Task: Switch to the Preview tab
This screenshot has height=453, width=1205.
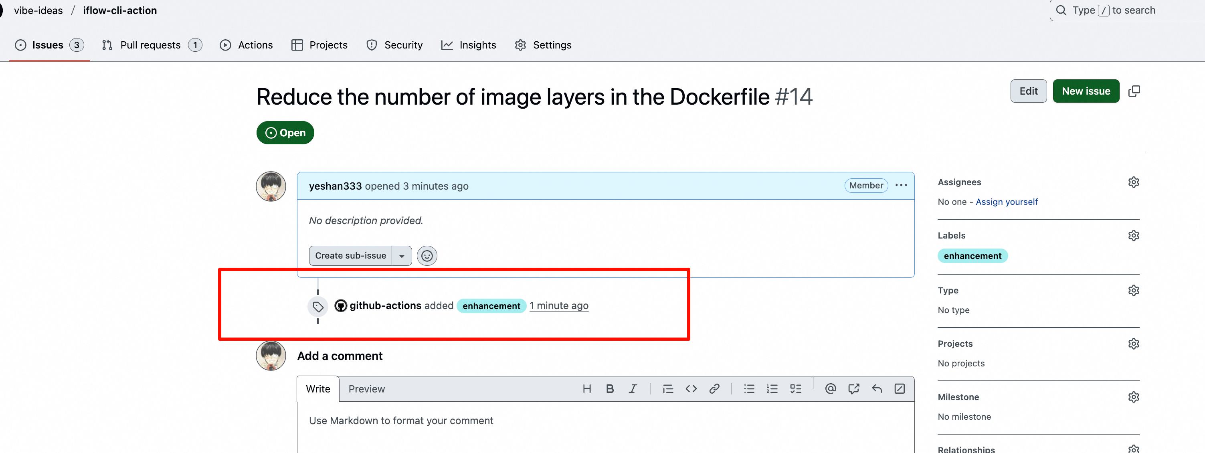Action: coord(366,389)
